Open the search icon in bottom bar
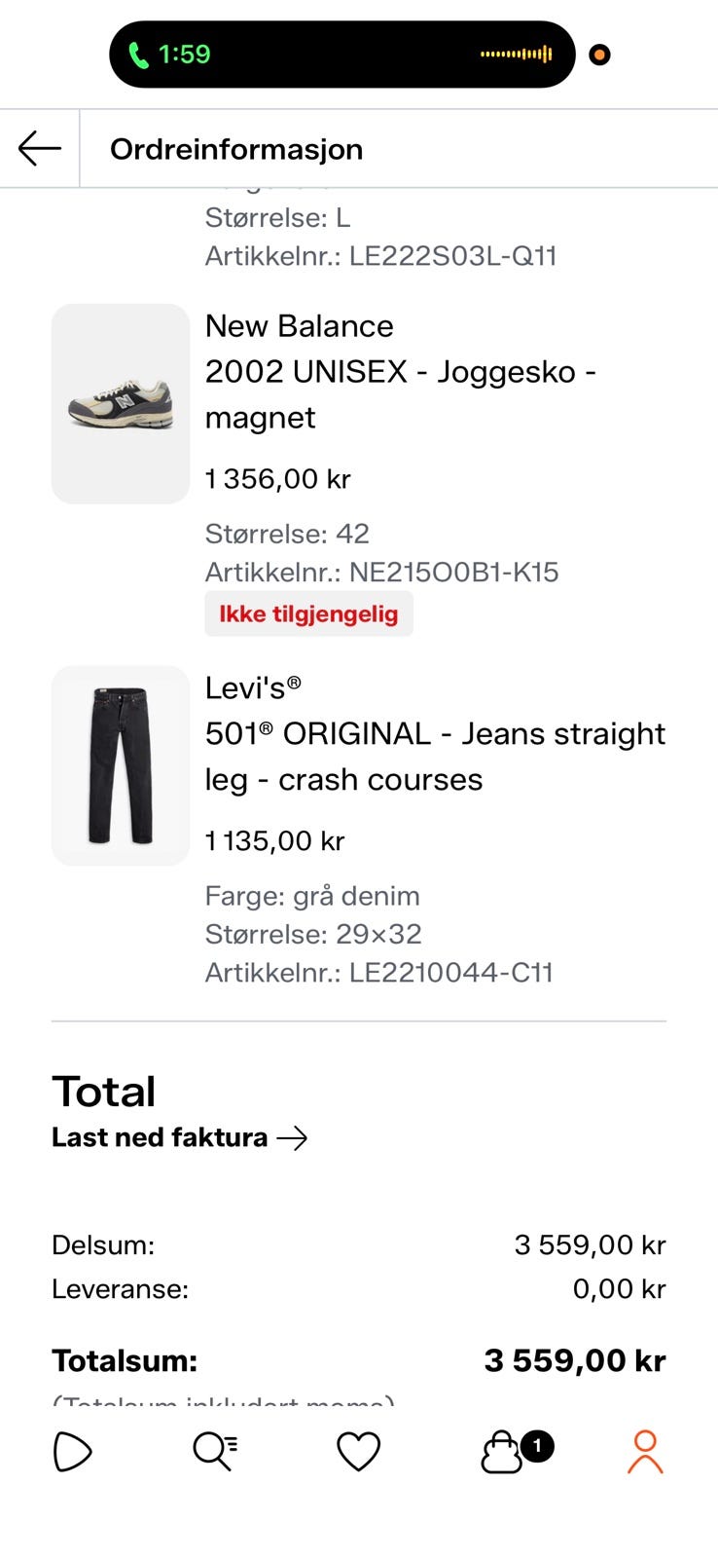718x1558 pixels. click(x=215, y=1452)
